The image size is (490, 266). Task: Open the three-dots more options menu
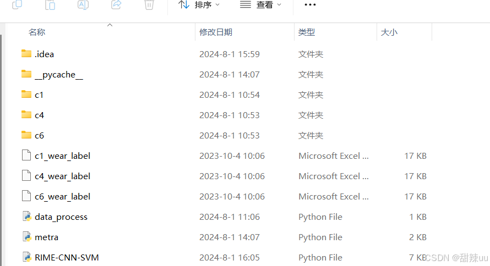(310, 5)
